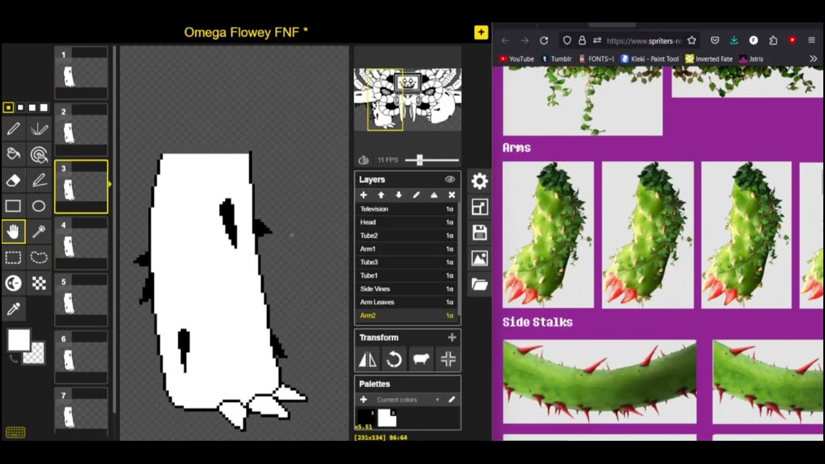825x464 pixels.
Task: Select frame 5 thumbnail
Action: click(x=81, y=300)
